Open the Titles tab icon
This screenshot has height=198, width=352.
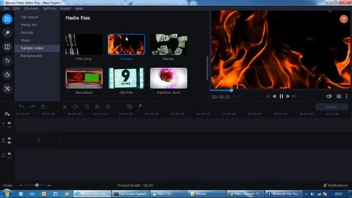point(7,61)
